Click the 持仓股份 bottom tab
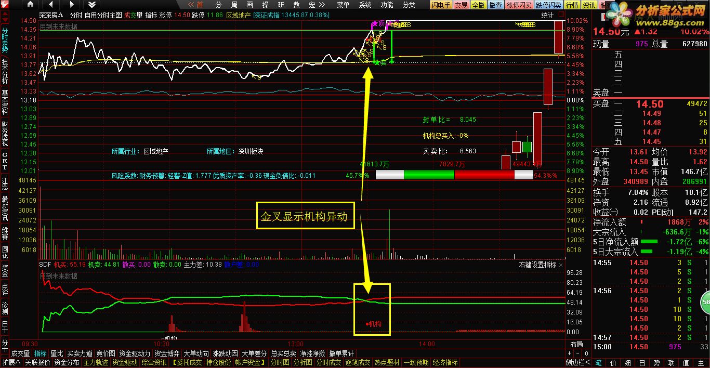710x368 pixels. pos(218,362)
